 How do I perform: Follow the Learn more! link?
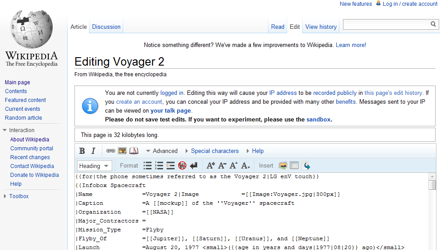pos(351,45)
